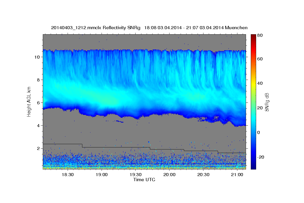
Task: Click the "SNRg dB" colorbar label
Action: pyautogui.click(x=267, y=102)
